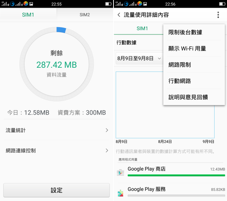
Task: Tap the 資費方案：300MB plan text
Action: click(82, 113)
